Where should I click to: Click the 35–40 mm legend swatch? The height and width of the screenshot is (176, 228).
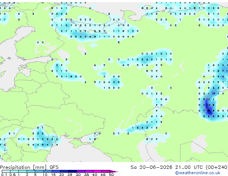pos(89,171)
